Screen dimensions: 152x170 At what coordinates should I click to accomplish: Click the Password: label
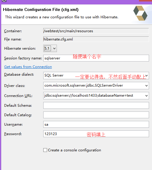[x=13, y=134]
